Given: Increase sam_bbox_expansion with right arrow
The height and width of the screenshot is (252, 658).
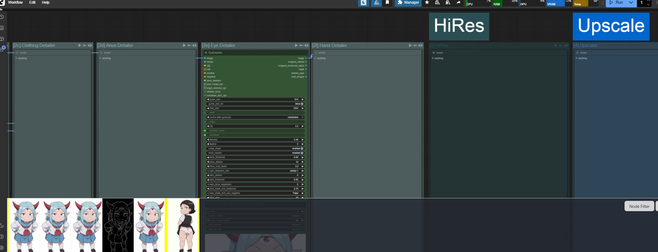Looking at the screenshot, I should 303,184.
